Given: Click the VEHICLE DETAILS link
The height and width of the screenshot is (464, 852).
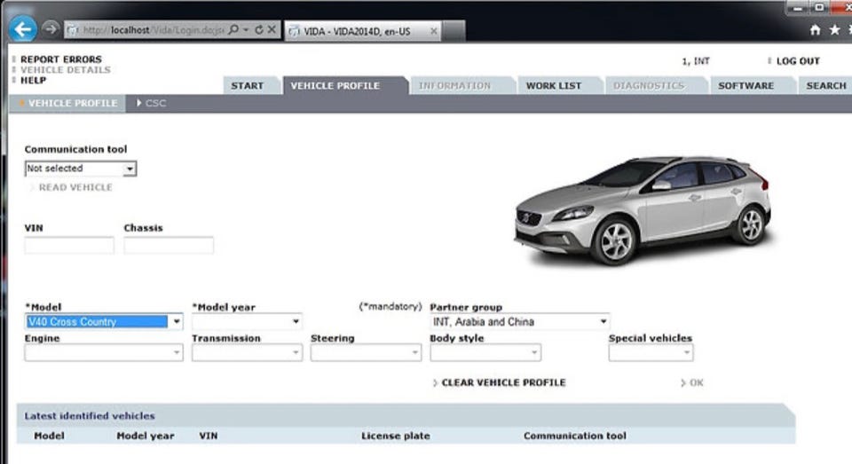Looking at the screenshot, I should coord(65,69).
